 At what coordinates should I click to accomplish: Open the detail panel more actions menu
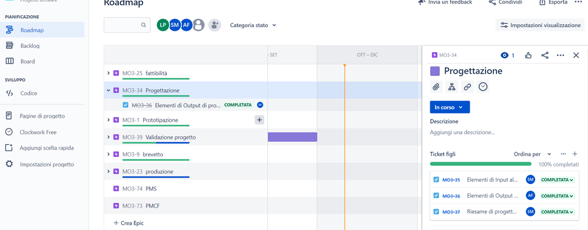(x=560, y=55)
